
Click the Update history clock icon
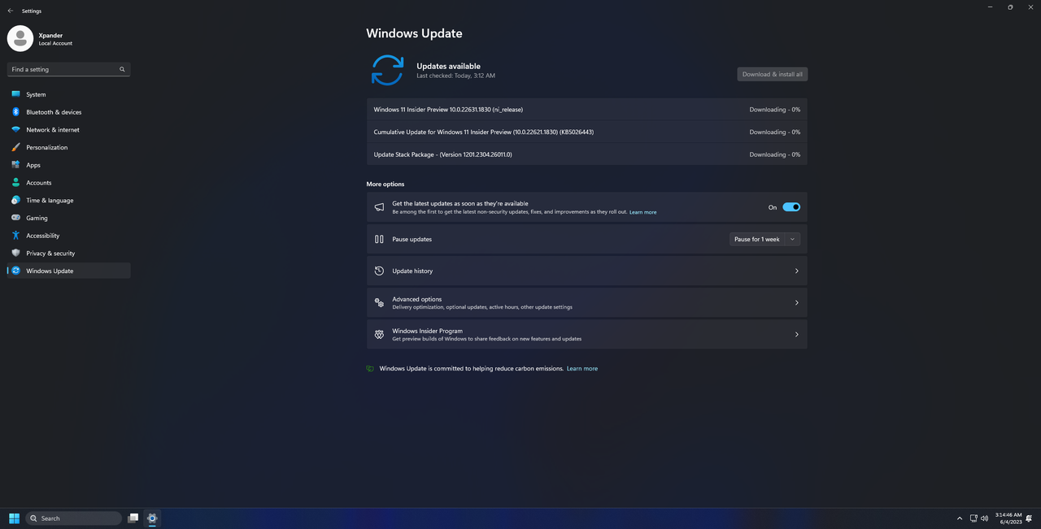click(x=379, y=271)
